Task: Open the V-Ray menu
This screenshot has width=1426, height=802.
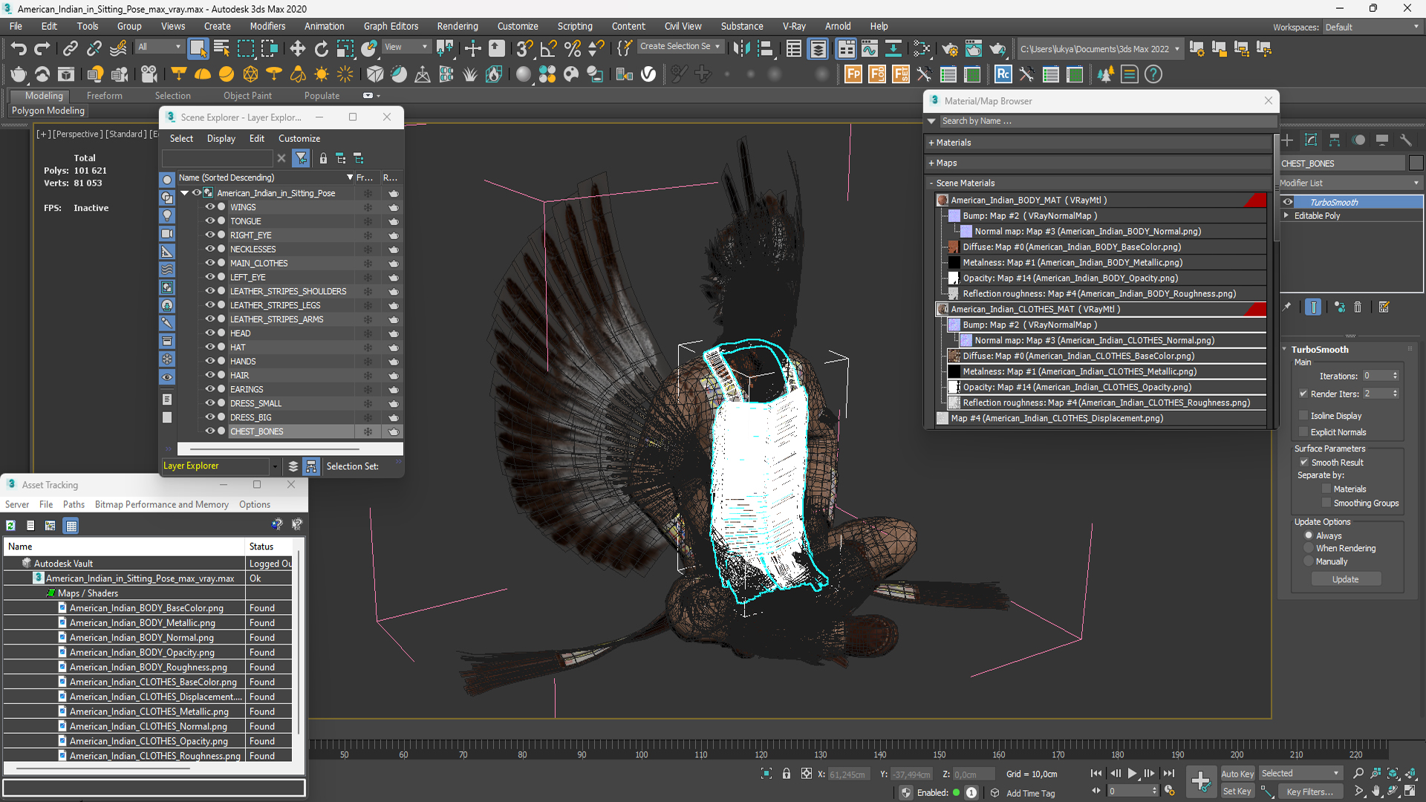Action: coord(794,26)
